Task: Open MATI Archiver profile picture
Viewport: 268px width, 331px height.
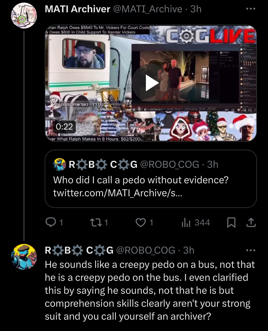Action: tap(24, 16)
